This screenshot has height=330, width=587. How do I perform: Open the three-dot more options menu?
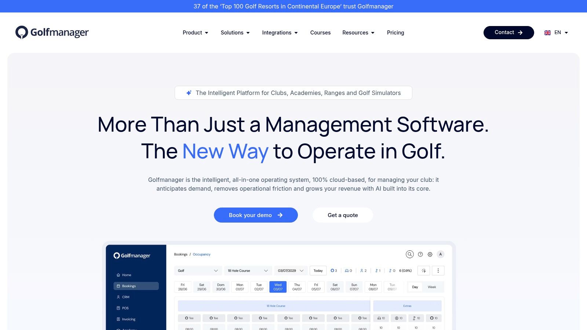click(438, 271)
